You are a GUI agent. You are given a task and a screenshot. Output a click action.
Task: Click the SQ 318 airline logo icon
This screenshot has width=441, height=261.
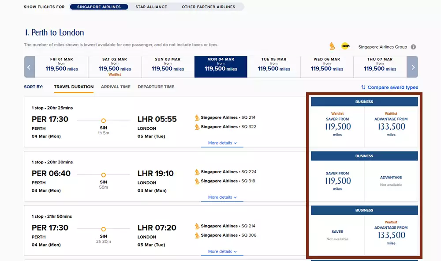pyautogui.click(x=197, y=181)
